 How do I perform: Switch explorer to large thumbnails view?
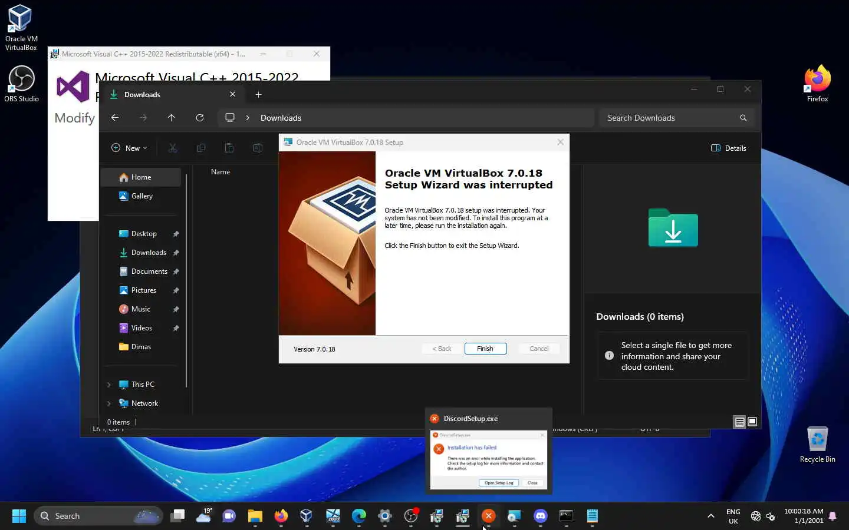[x=752, y=422]
